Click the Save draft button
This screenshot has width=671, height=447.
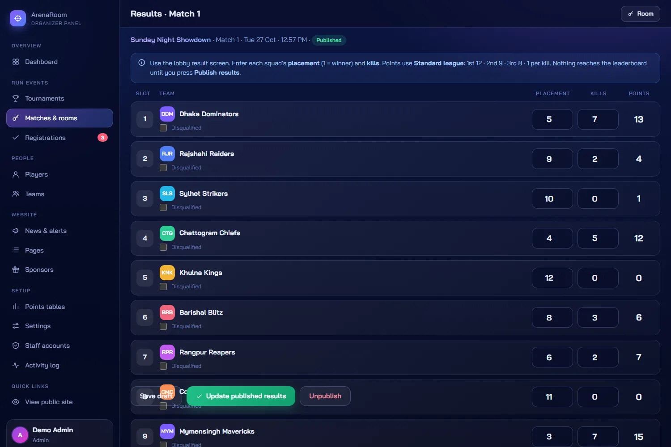(156, 396)
